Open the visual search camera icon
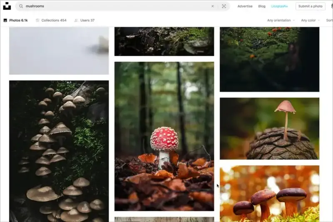The image size is (333, 222). (x=224, y=6)
